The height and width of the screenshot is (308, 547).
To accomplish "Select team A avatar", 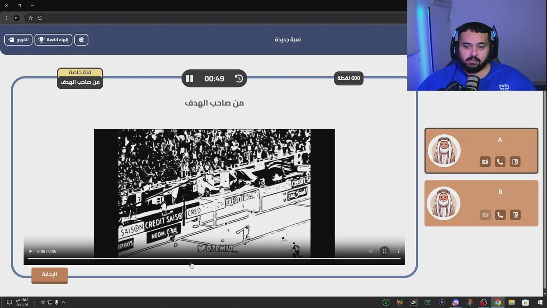I will [444, 151].
